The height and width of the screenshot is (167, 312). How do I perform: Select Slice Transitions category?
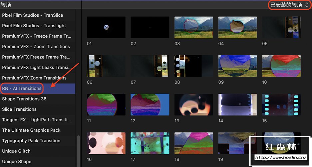pos(38,109)
